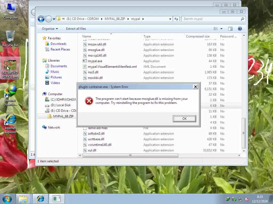Select mozavutil.dll file

97,44
